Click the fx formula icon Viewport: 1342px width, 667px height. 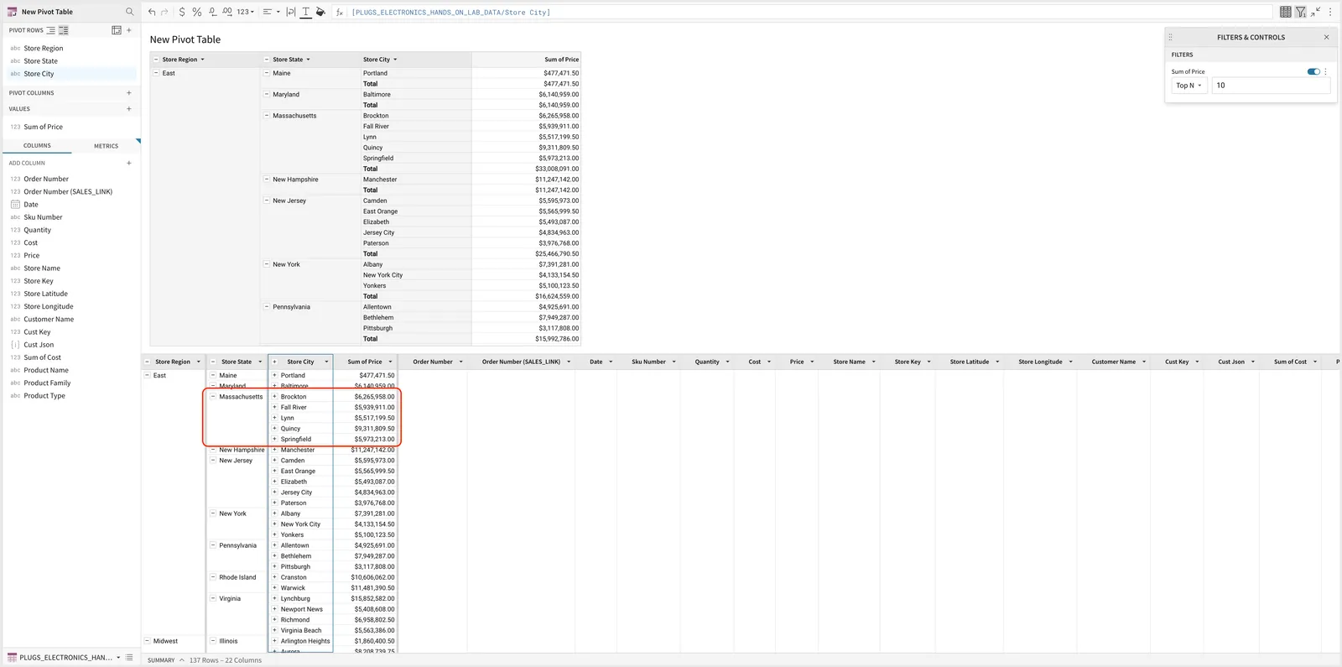pos(340,12)
